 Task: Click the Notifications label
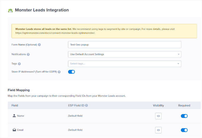[19, 54]
